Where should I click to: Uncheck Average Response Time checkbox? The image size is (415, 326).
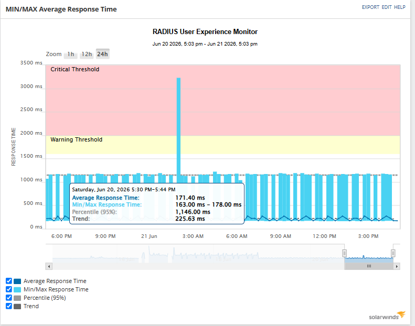[9, 281]
